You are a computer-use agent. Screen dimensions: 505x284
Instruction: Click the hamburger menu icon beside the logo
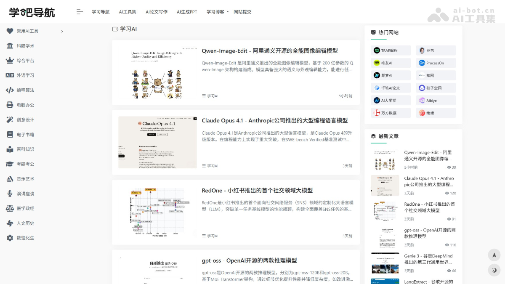[x=80, y=12]
